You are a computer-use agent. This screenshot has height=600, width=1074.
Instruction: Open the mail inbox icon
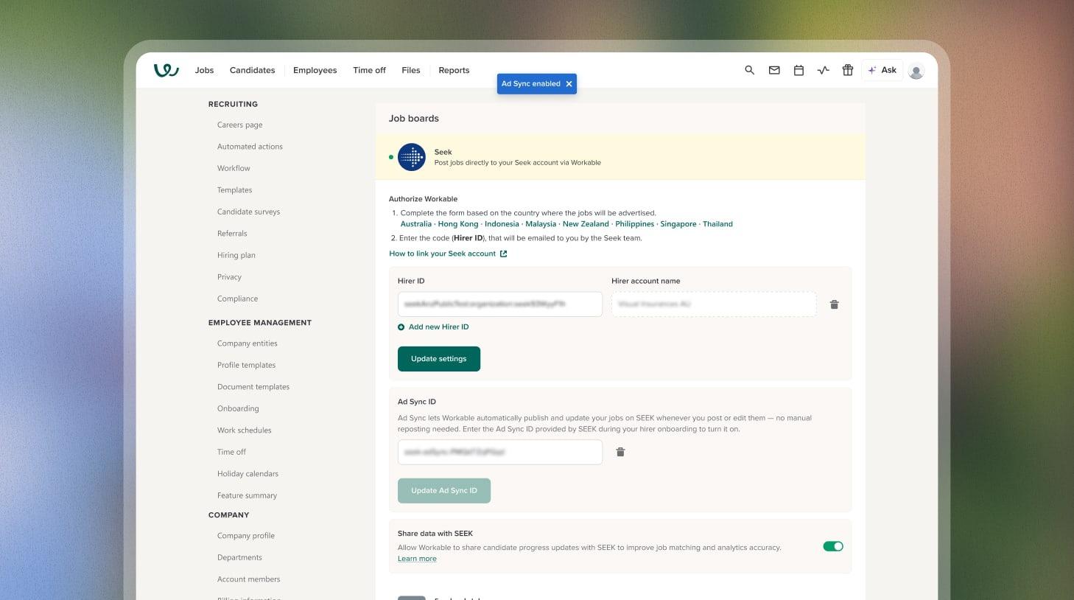(x=774, y=70)
